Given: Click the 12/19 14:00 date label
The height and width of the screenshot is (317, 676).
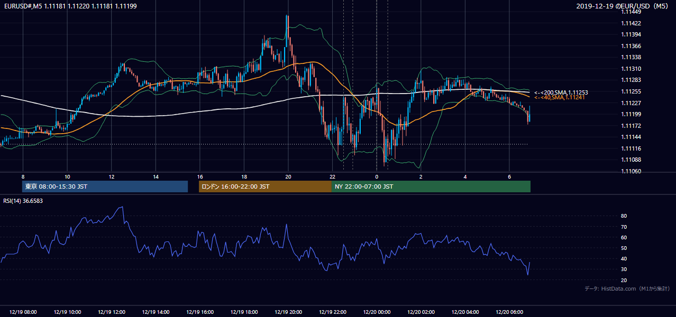Looking at the screenshot, I should (156, 312).
